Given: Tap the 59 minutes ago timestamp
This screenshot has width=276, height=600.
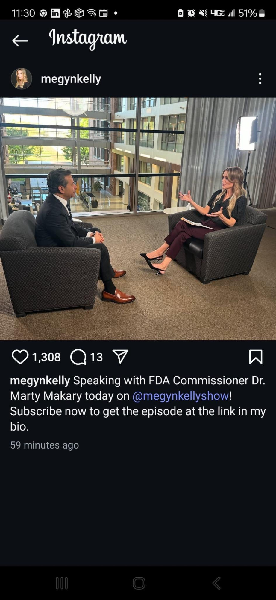Looking at the screenshot, I should (45, 445).
